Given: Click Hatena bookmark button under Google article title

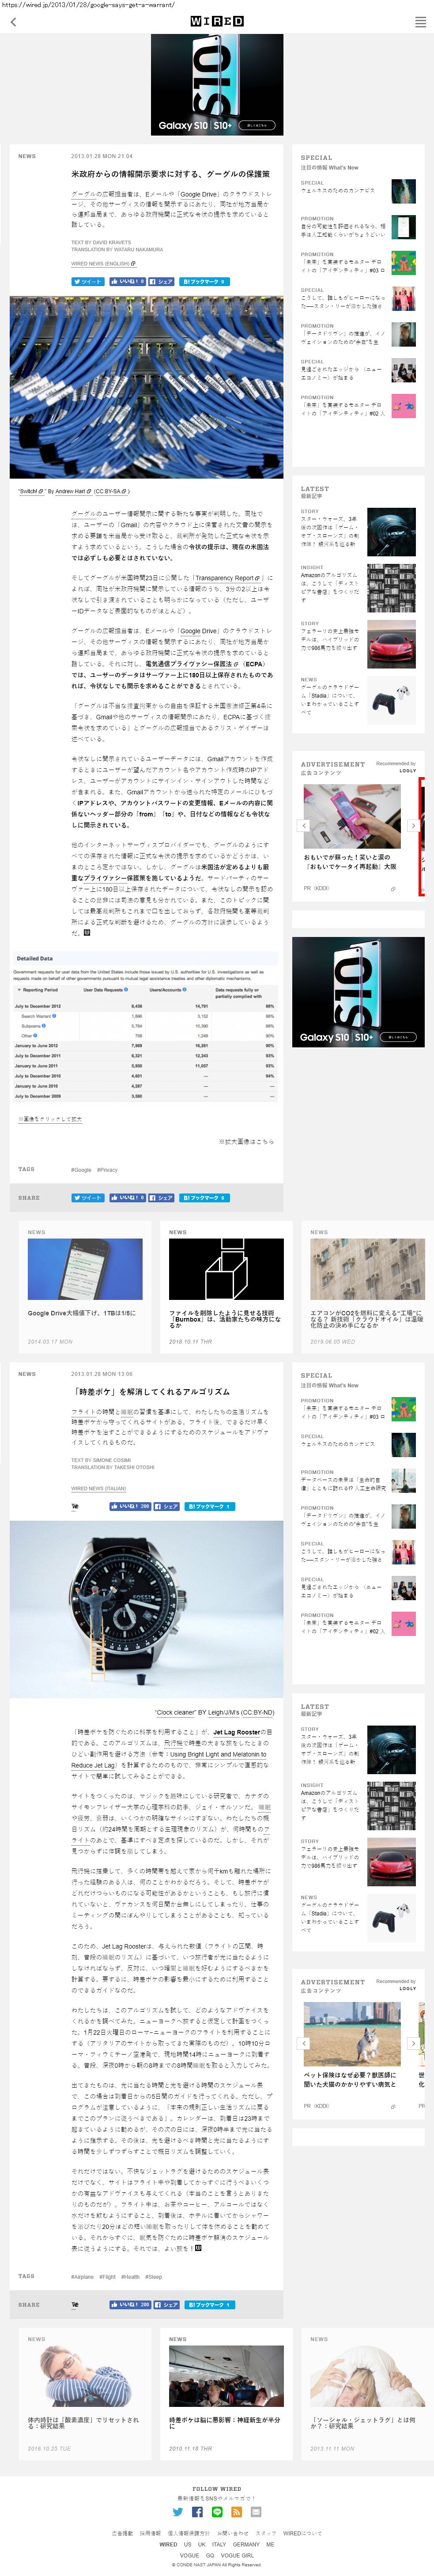Looking at the screenshot, I should point(205,282).
